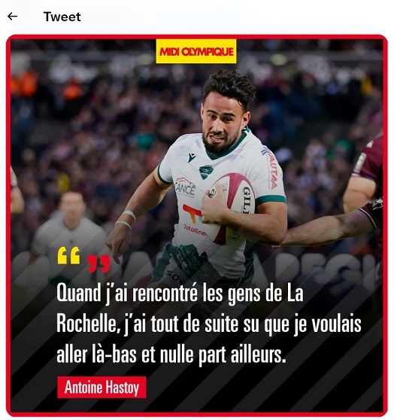Viewport: 394px width, 420px height.
Task: Click the white wristband on the player's arm
Action: 130,215
